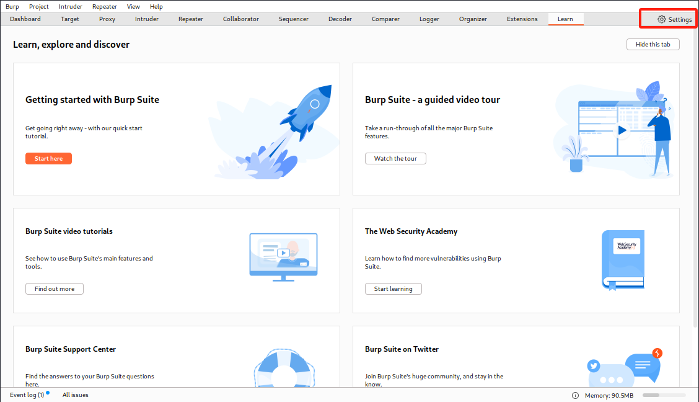699x402 pixels.
Task: Click the memory usage progress bar
Action: [664, 395]
